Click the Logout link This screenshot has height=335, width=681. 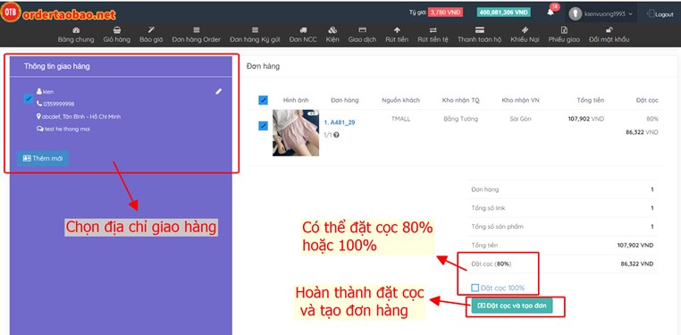[660, 14]
